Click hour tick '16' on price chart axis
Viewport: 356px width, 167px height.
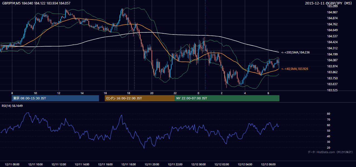tap(105, 93)
